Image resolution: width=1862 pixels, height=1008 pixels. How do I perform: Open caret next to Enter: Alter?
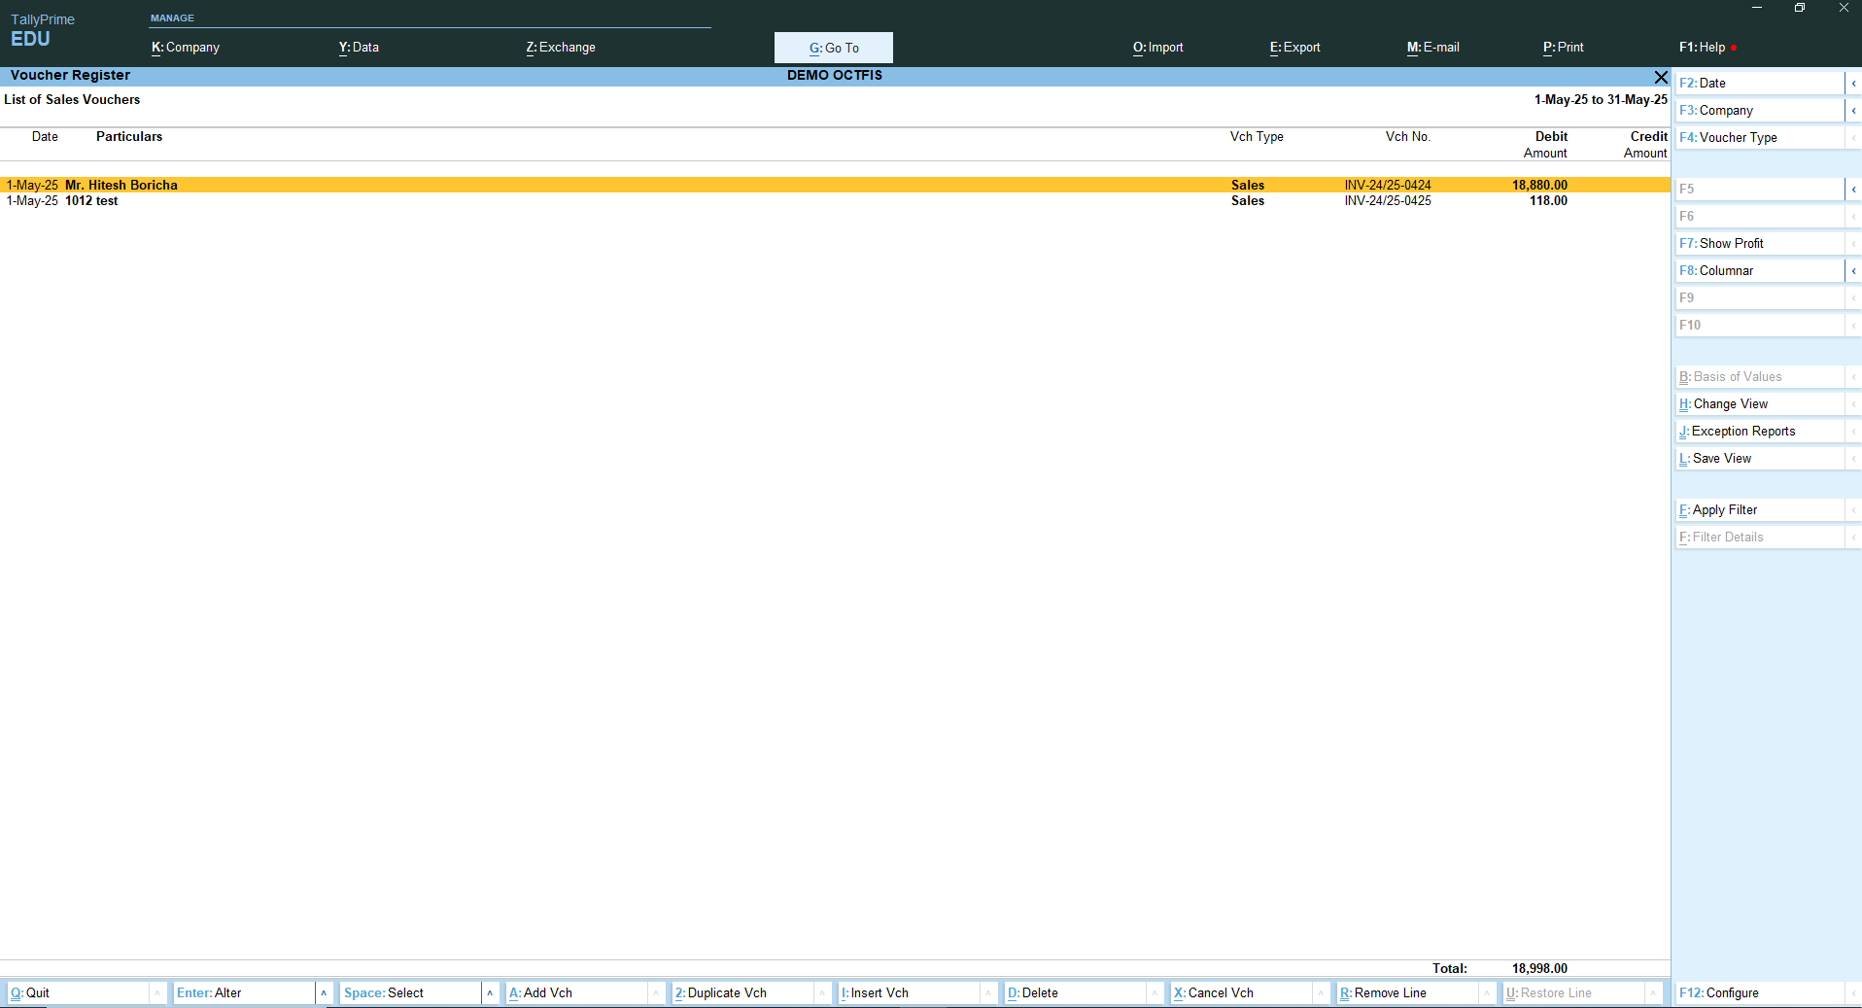point(324,992)
